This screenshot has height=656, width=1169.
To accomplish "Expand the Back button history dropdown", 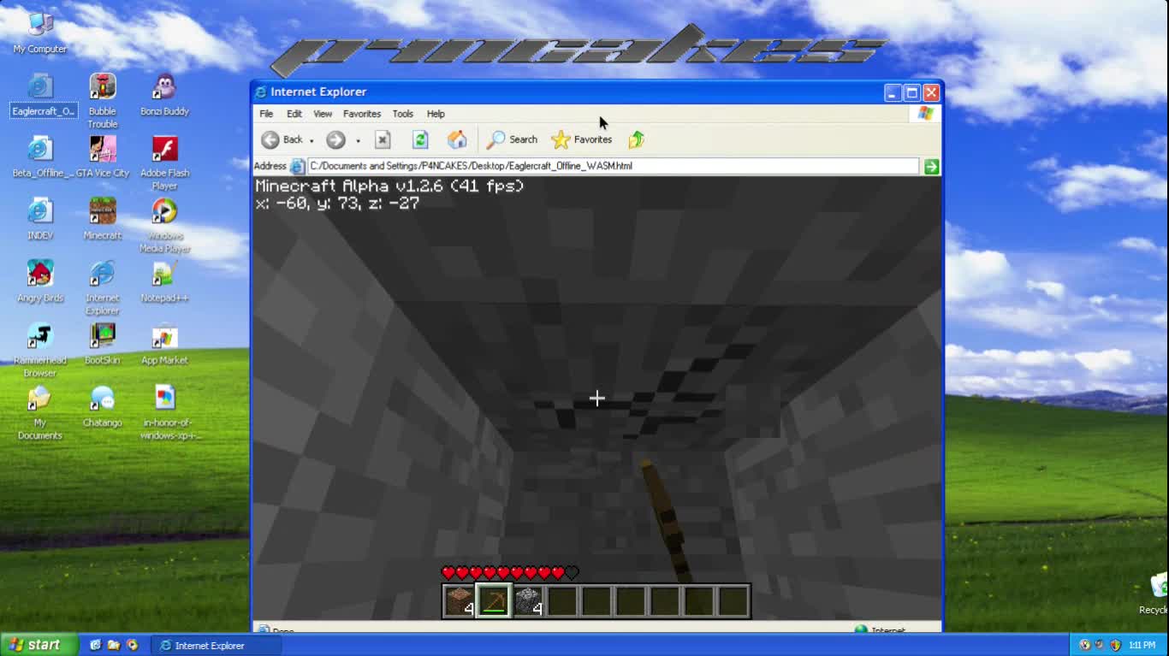I will (x=312, y=140).
